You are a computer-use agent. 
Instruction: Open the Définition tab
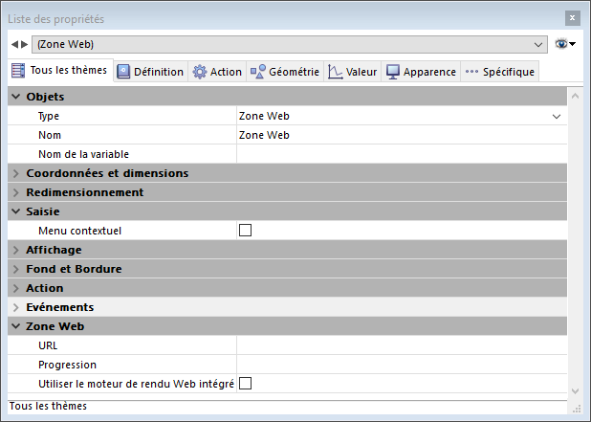click(150, 72)
